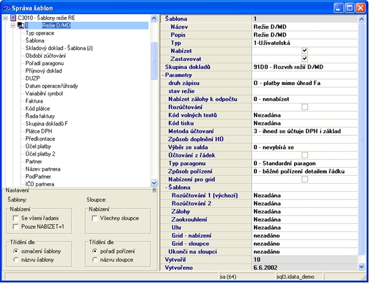
Task: Click the 'Skupina dokladů' value 91D0
Action: click(x=286, y=66)
